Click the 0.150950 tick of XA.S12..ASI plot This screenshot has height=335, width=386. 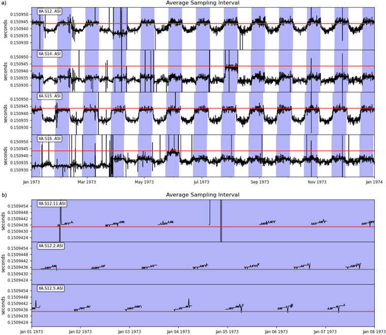[x=19, y=15]
